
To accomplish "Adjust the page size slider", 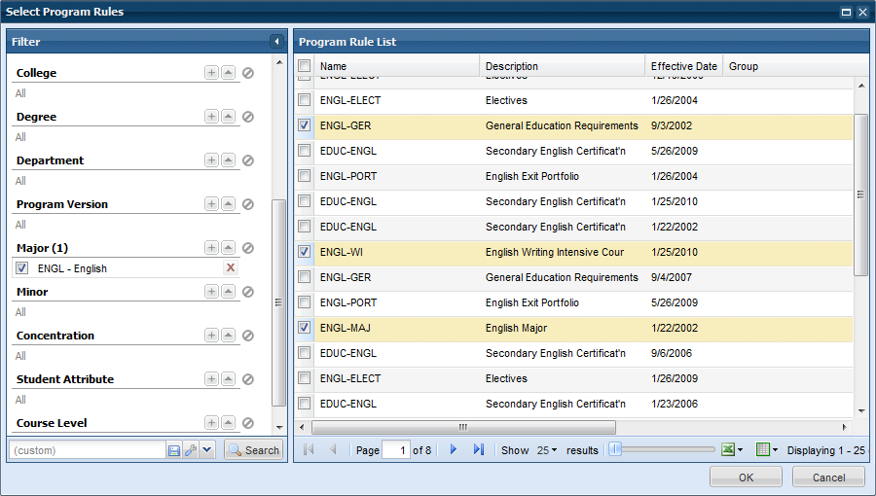I will tap(614, 449).
